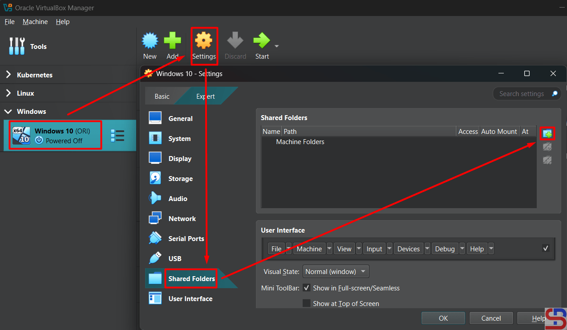The width and height of the screenshot is (567, 330).
Task: Enable Show at Top of Screen
Action: coord(307,303)
